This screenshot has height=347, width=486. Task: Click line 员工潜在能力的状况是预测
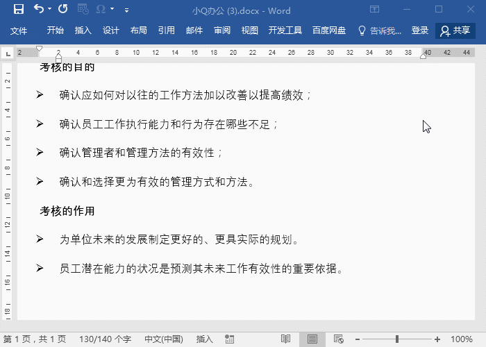pos(126,269)
